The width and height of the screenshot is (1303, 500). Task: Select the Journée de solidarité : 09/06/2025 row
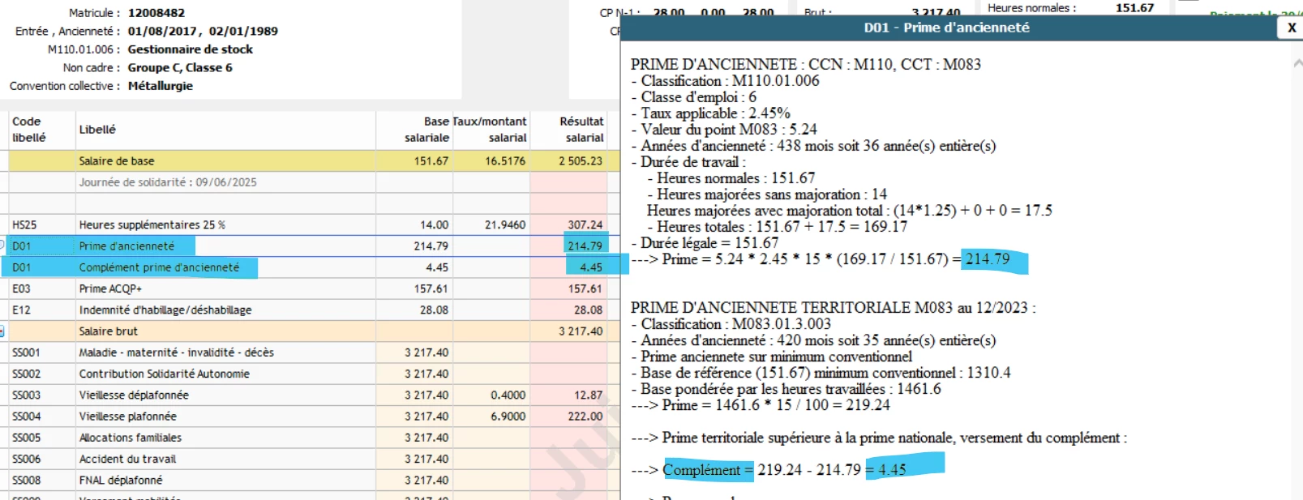(168, 182)
